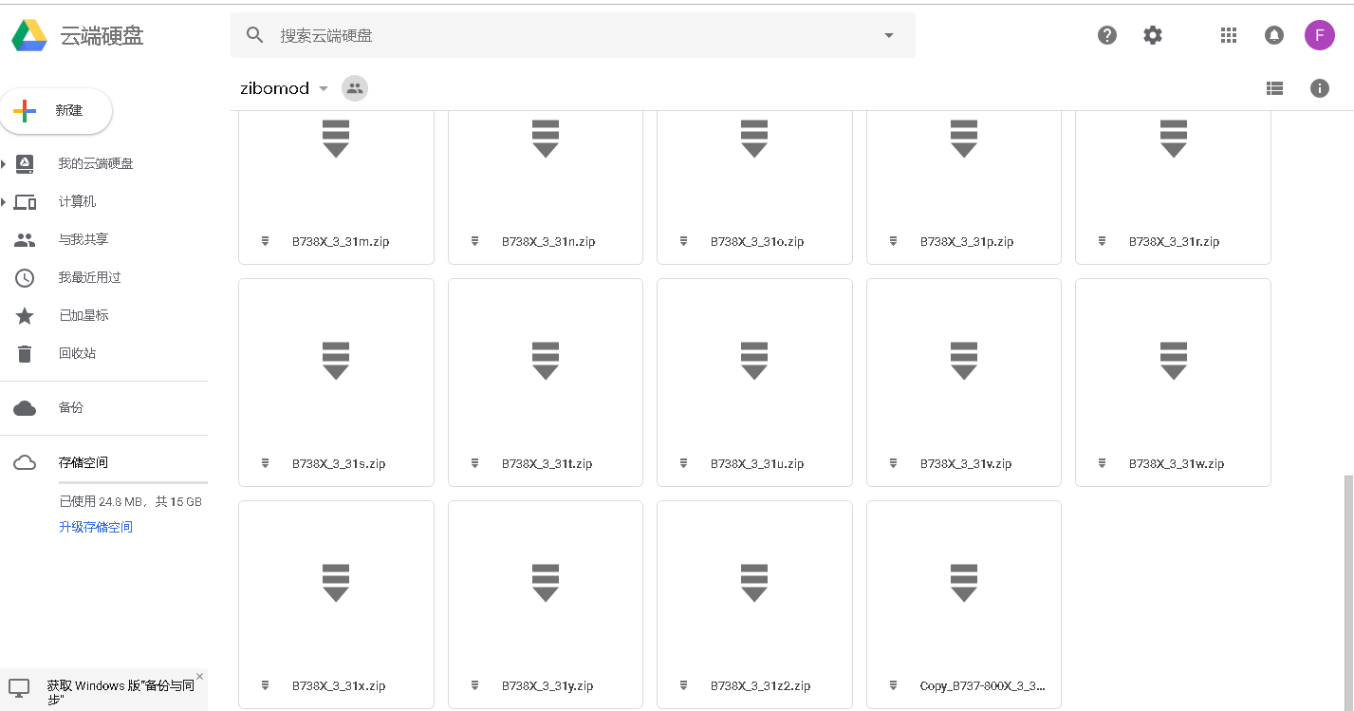Go to 我最近用过
The width and height of the screenshot is (1354, 711).
[89, 277]
